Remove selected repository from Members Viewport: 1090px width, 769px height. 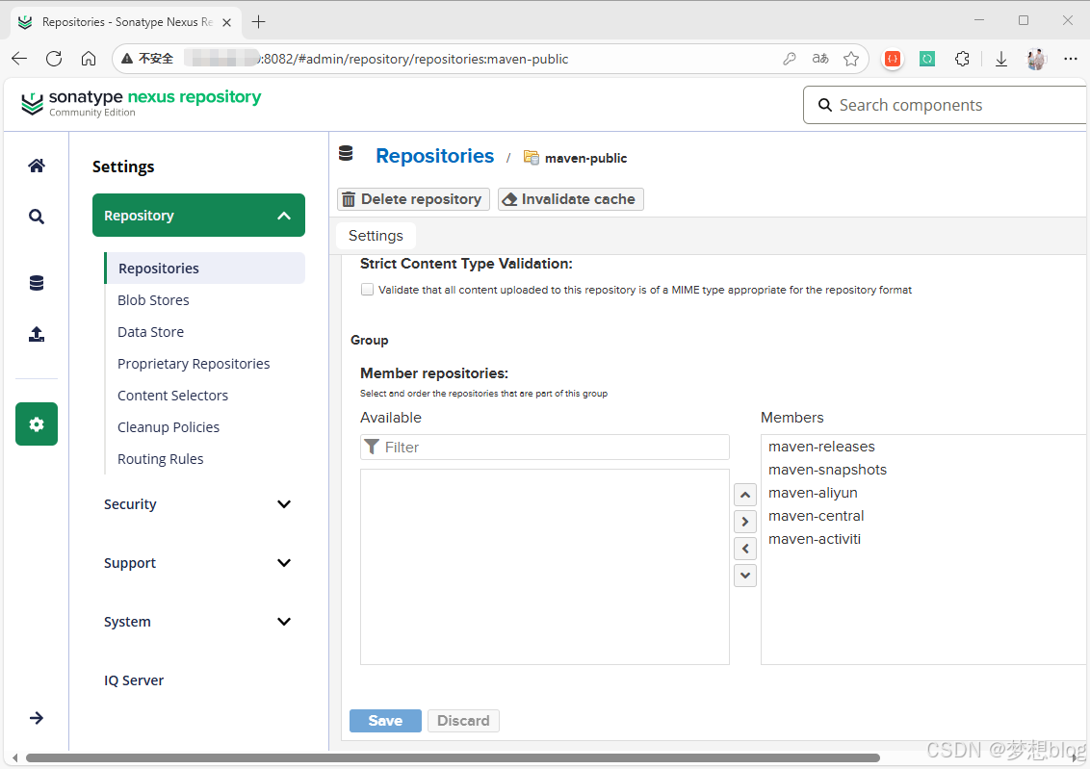point(745,549)
